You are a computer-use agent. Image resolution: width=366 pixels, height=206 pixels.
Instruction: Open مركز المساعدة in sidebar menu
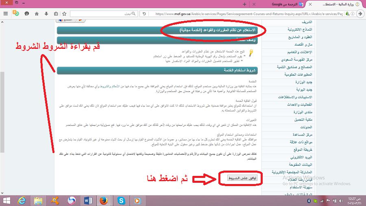click(x=302, y=134)
